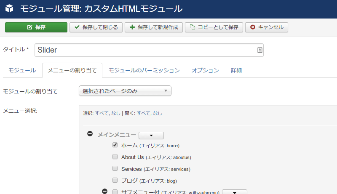Check the About Us checkbox

tap(115, 157)
